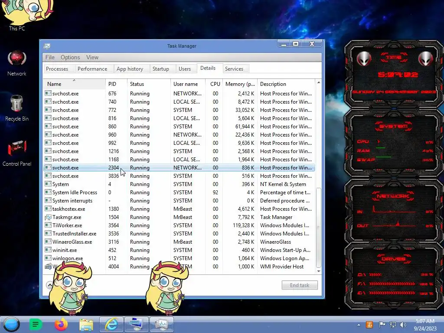Select the WMI Provider Host row
This screenshot has height=333, width=444.
(179, 267)
